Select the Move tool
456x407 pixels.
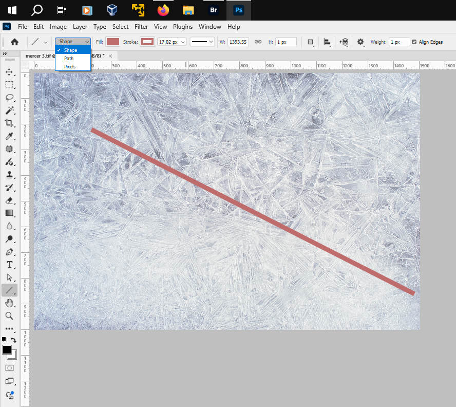[x=9, y=72]
